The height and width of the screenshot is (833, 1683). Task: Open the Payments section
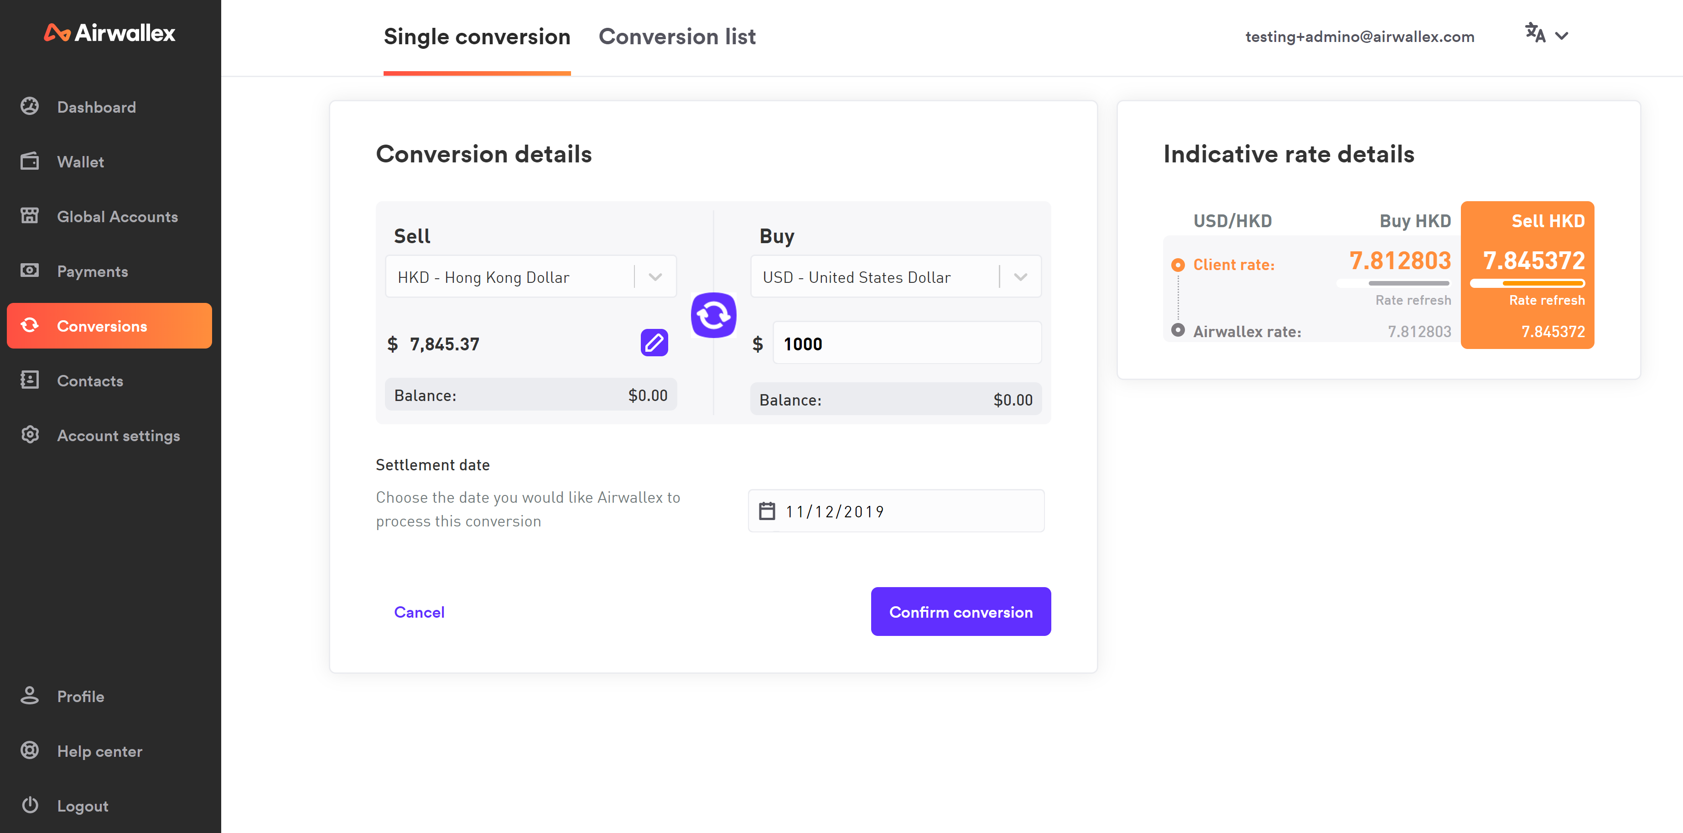coord(92,271)
